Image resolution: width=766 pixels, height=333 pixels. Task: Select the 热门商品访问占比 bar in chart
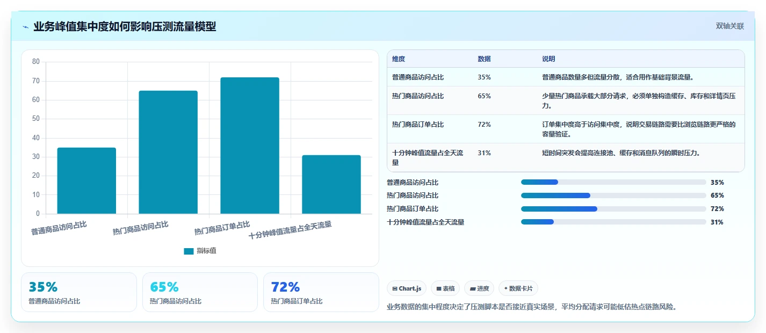click(x=168, y=152)
